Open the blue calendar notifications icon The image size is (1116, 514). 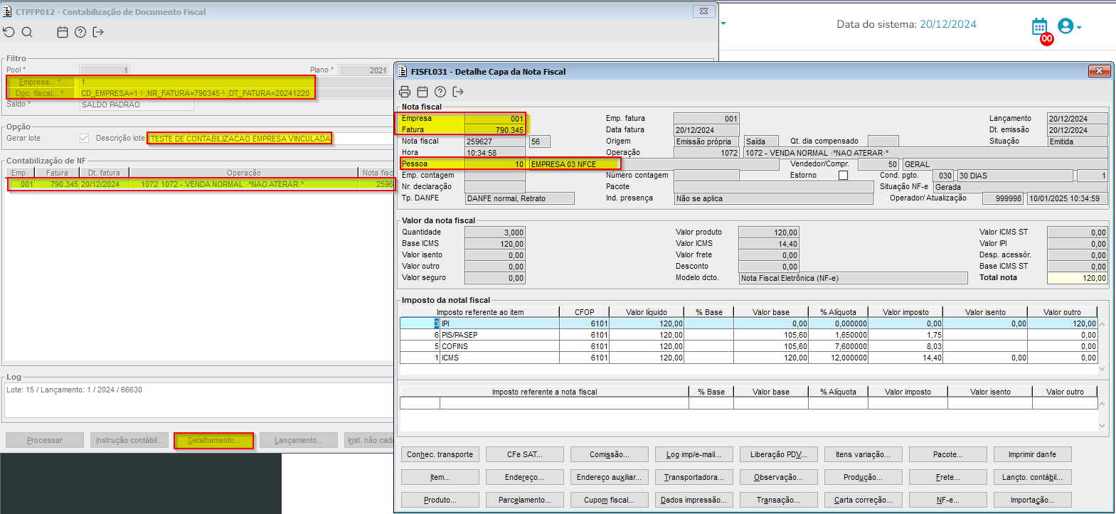coord(1039,27)
